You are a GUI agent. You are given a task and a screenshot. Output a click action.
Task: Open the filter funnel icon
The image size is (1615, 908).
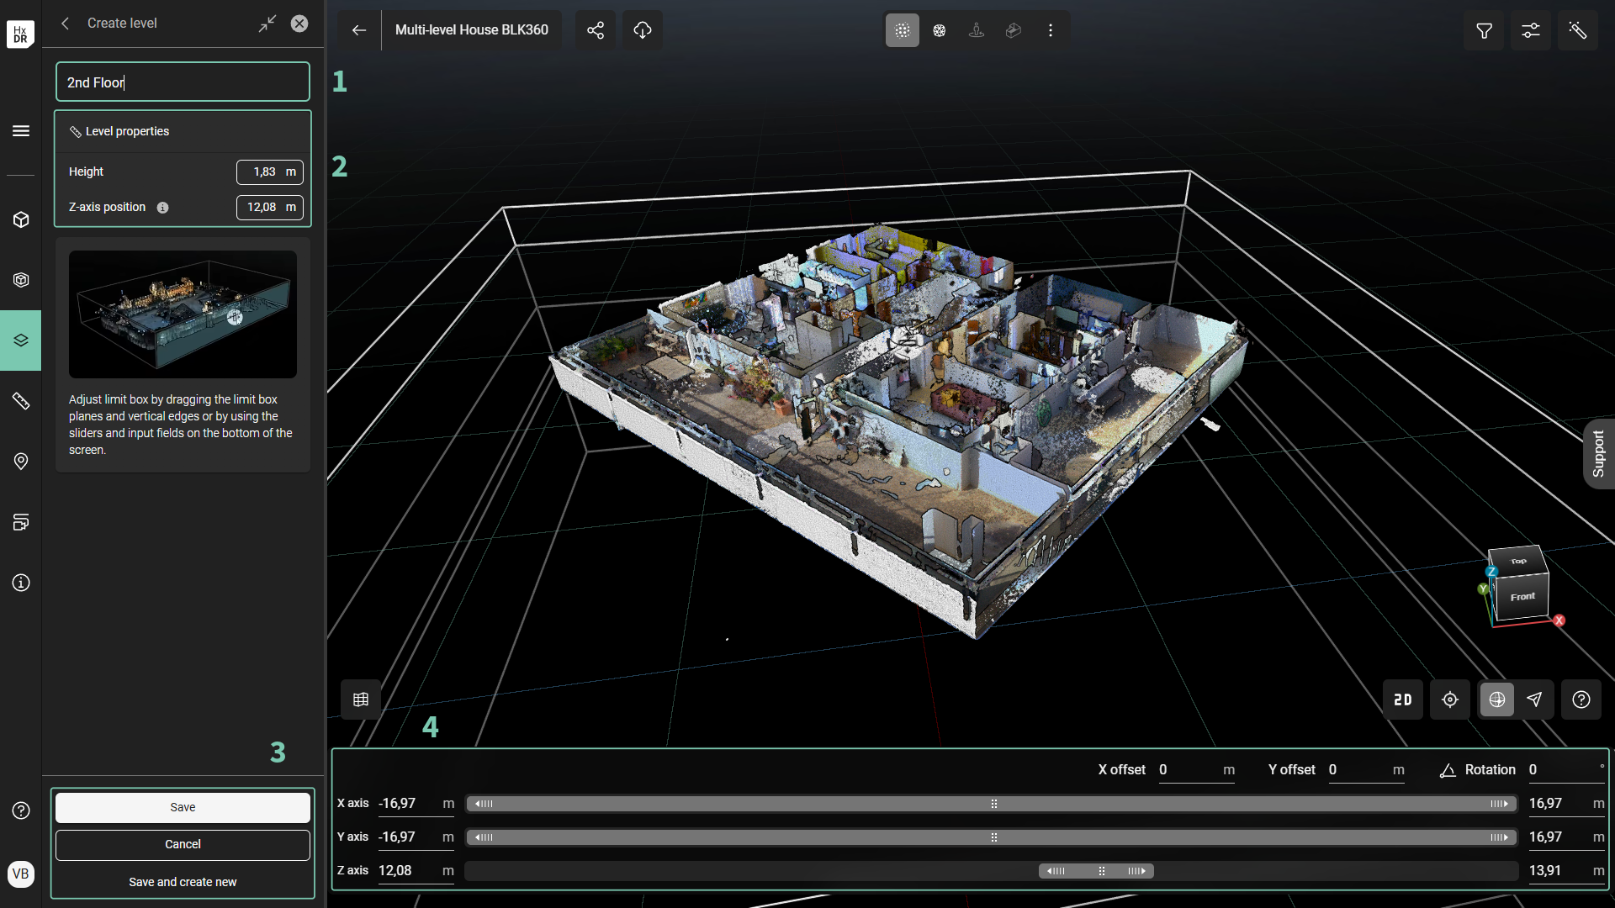pos(1485,30)
